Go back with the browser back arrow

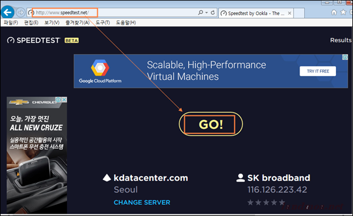(x=8, y=12)
